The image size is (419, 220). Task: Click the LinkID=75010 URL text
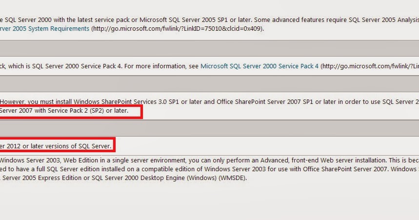(178, 29)
